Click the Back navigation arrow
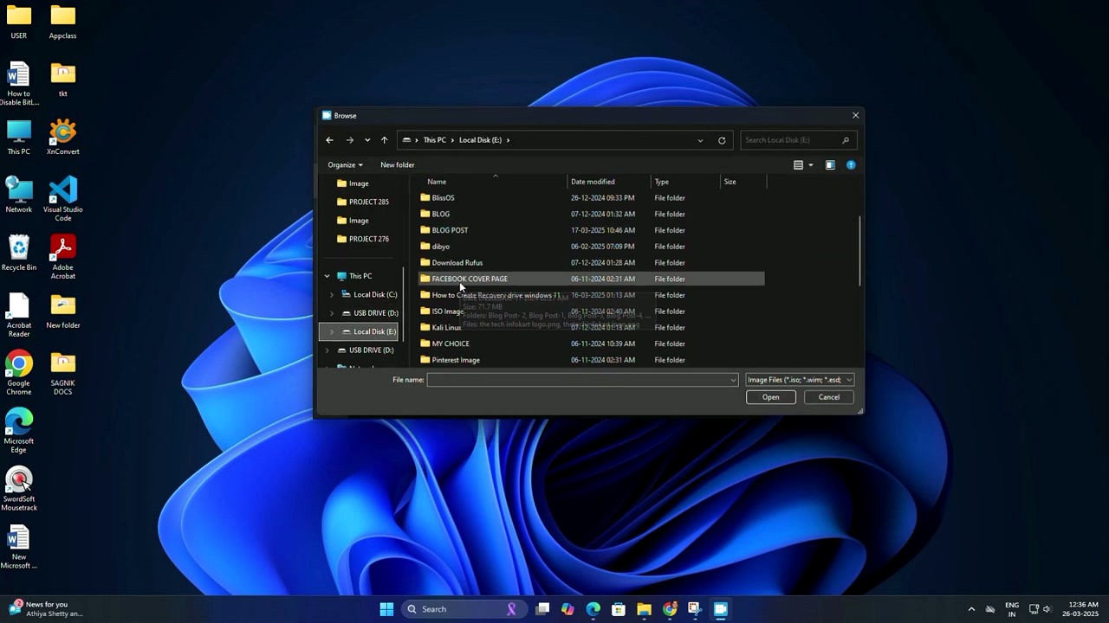 click(x=329, y=139)
